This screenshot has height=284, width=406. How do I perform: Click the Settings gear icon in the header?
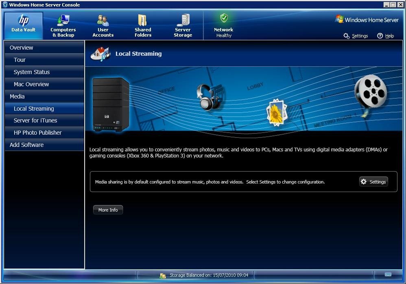point(347,36)
